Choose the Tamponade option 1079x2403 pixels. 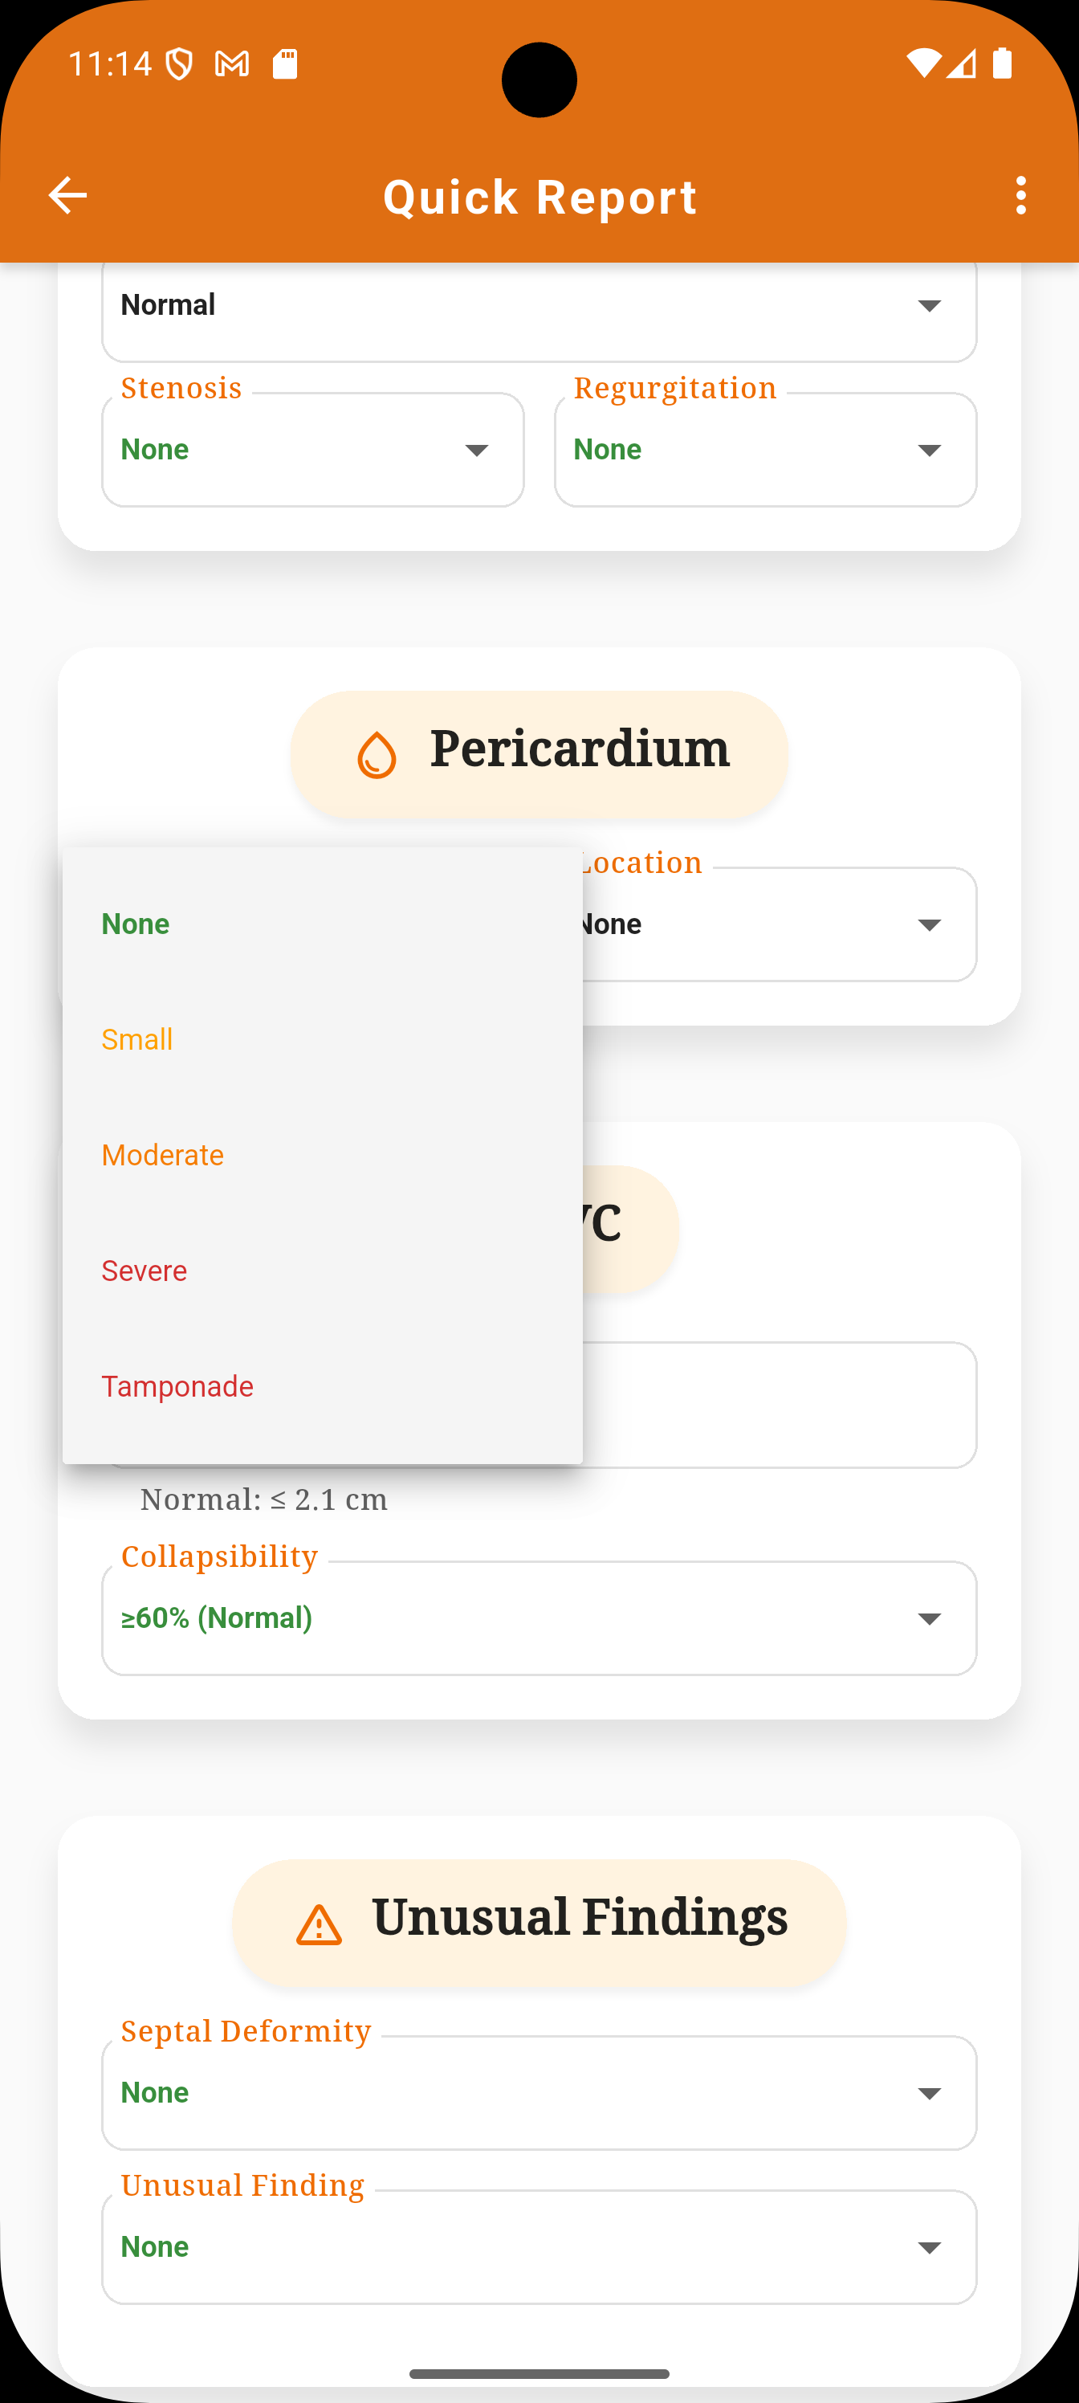323,1387
